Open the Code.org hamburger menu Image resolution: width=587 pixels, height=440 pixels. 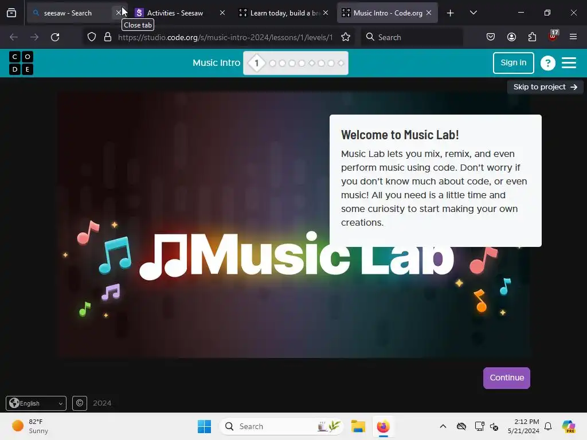(x=569, y=63)
